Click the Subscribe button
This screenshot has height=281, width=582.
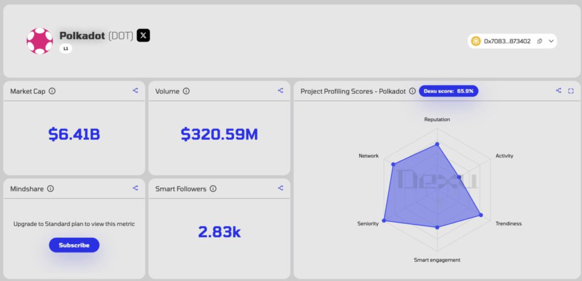point(74,245)
